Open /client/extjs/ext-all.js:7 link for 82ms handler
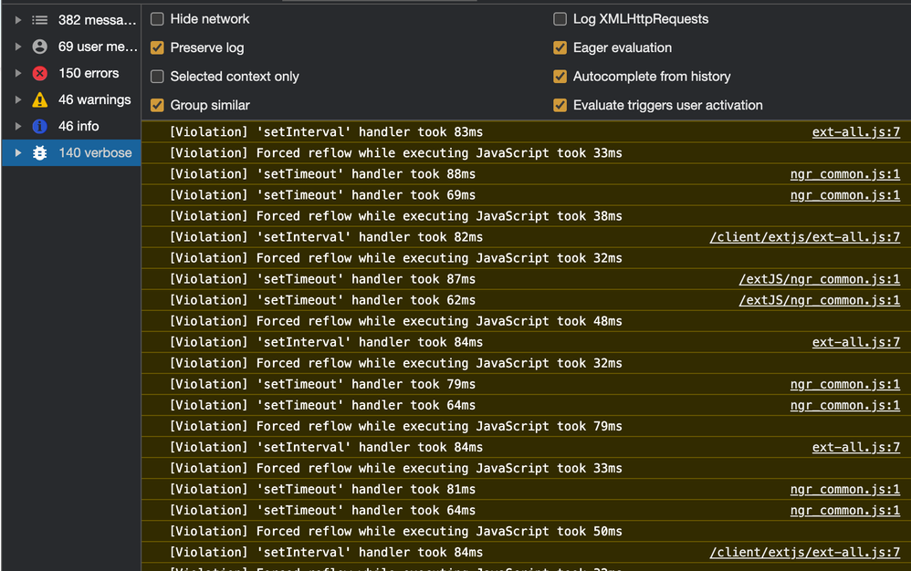The height and width of the screenshot is (571, 911). [x=805, y=237]
